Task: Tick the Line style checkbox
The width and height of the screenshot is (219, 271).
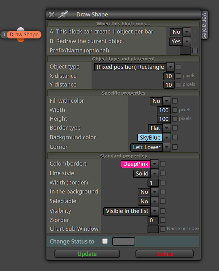Action: tap(163, 173)
